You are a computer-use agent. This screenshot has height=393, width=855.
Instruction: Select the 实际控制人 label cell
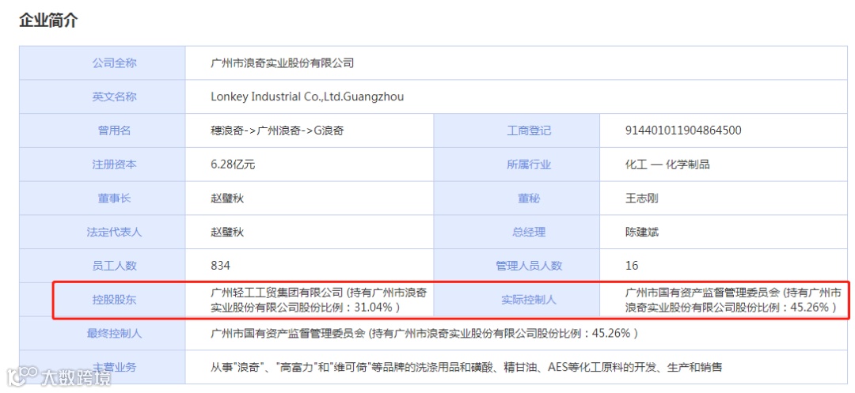(517, 300)
